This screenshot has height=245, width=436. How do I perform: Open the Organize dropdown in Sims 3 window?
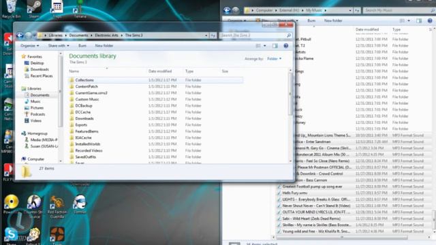pos(30,46)
